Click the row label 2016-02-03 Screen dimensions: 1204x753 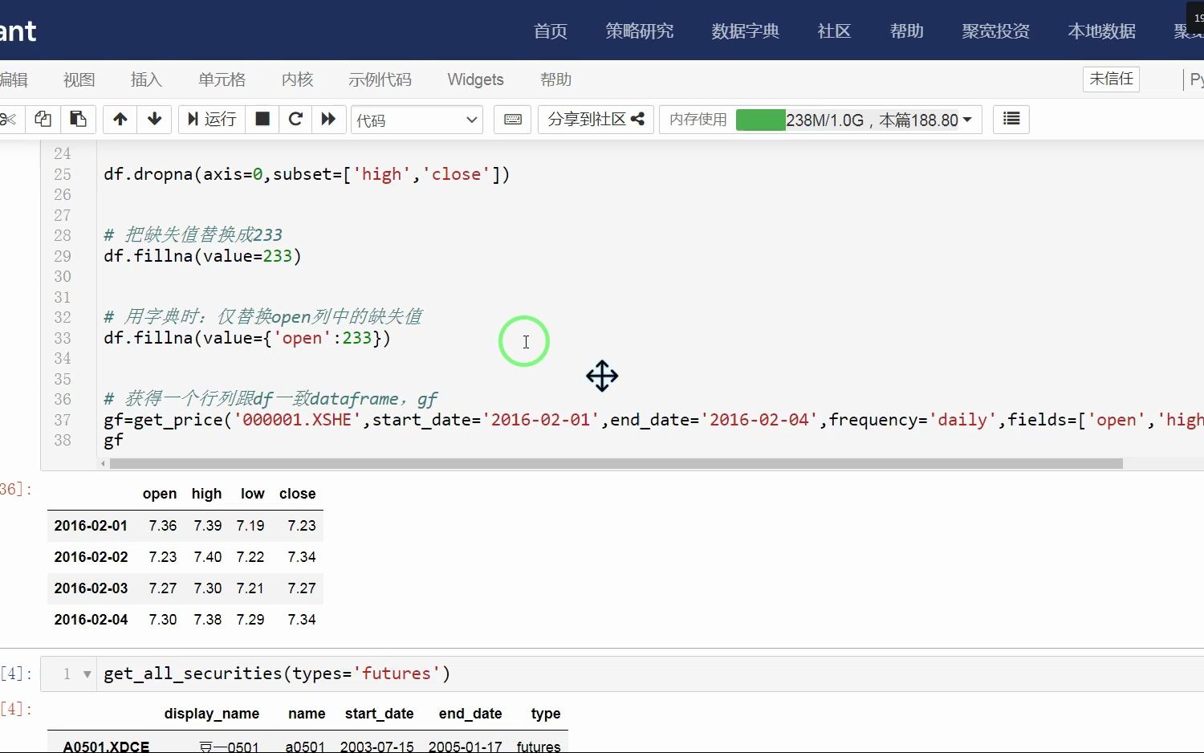click(91, 588)
